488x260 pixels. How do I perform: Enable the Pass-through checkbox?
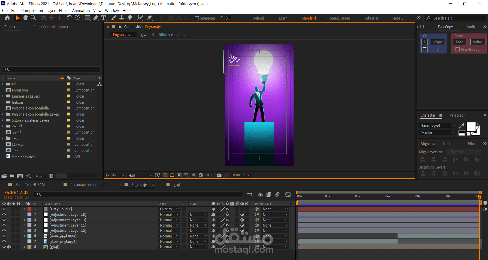point(457,49)
